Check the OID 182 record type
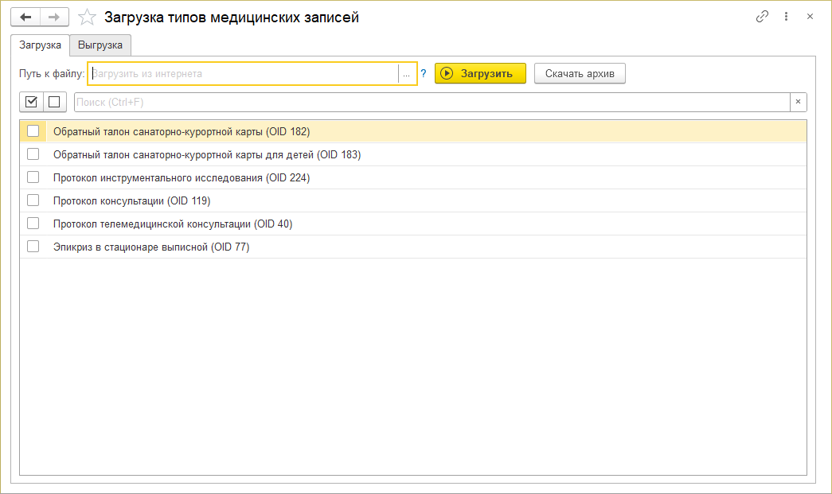This screenshot has height=494, width=832. [x=33, y=131]
